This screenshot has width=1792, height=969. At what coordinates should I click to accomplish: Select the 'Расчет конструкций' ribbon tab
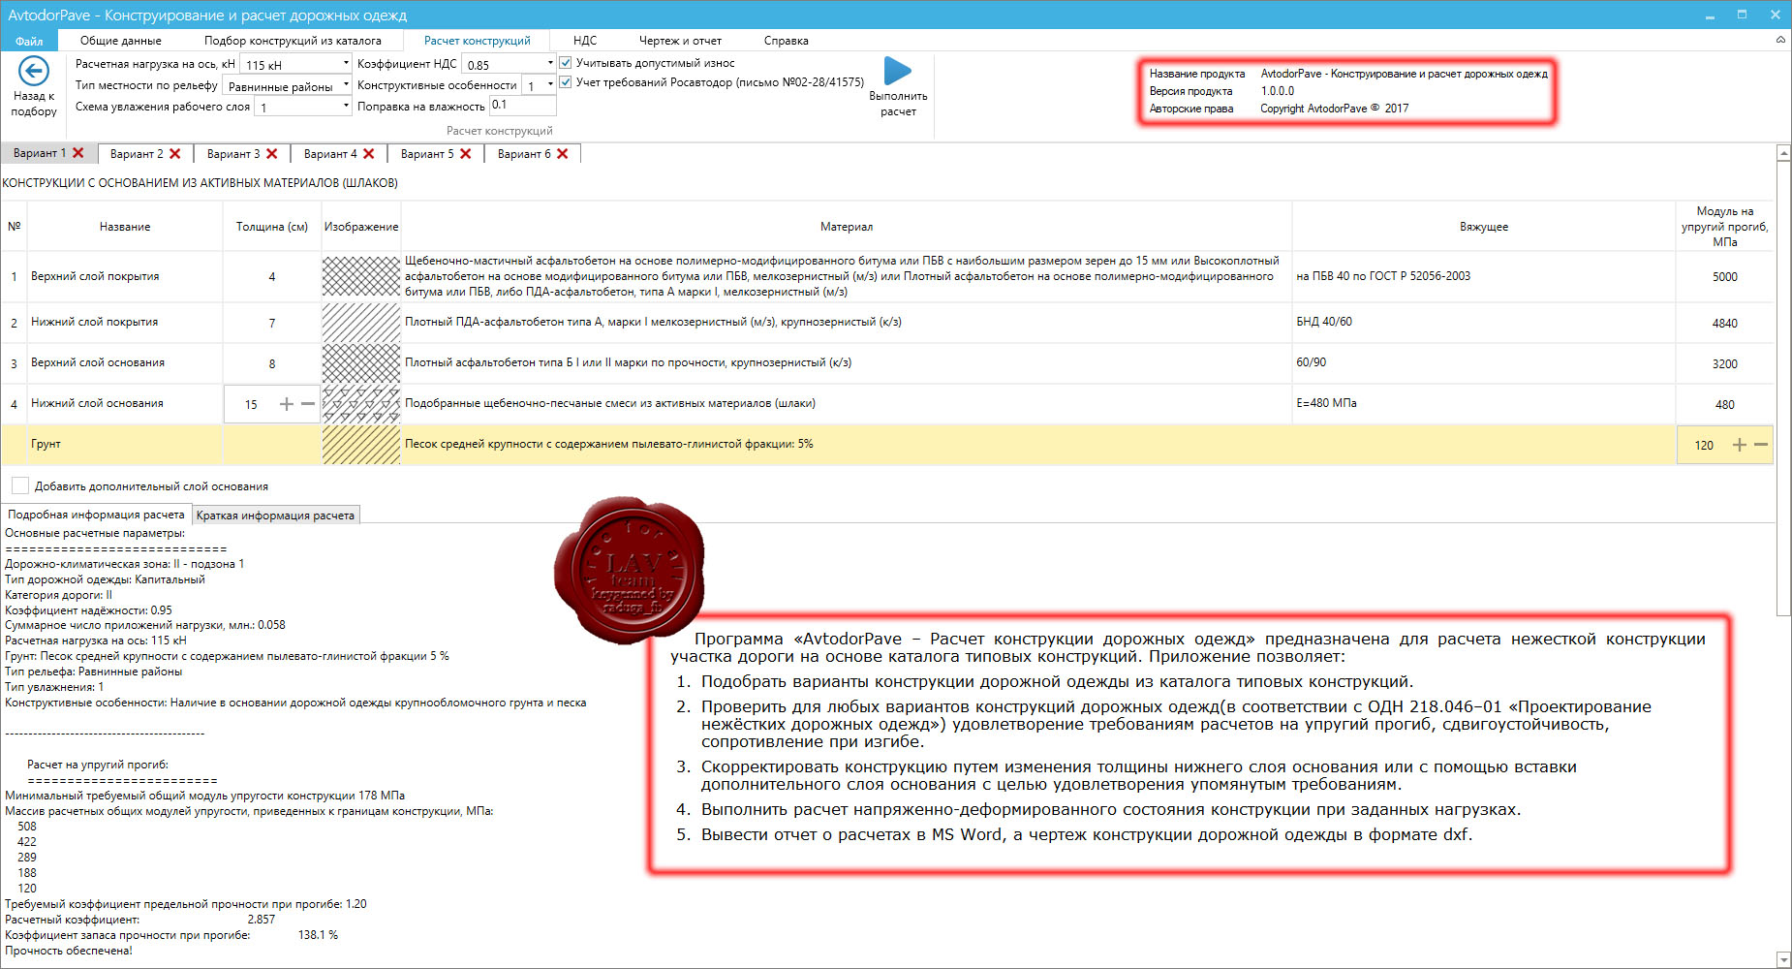pyautogui.click(x=478, y=41)
